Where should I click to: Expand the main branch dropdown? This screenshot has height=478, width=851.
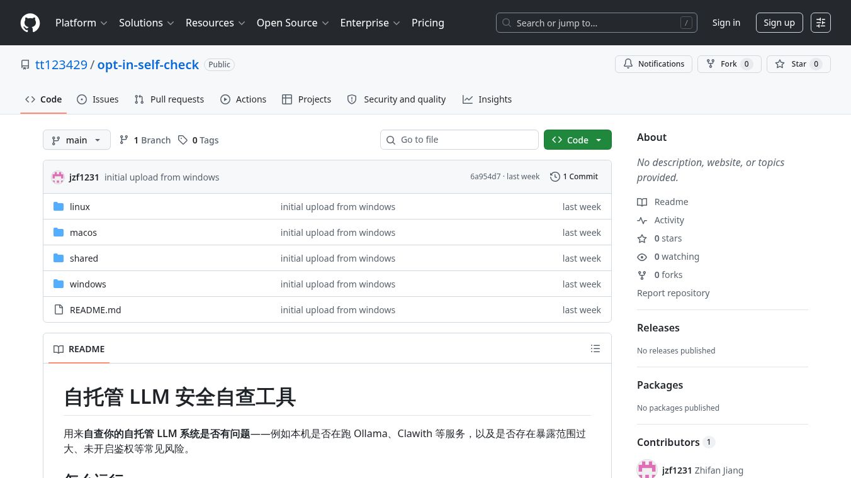pos(77,140)
